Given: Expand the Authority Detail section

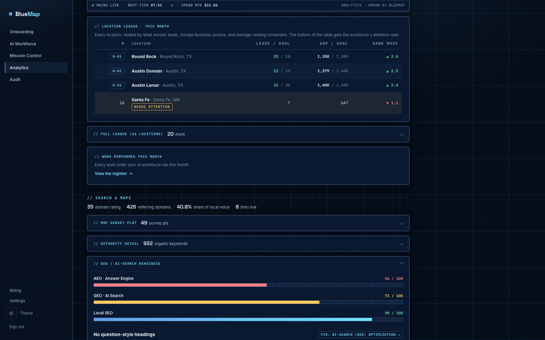Looking at the screenshot, I should pyautogui.click(x=248, y=244).
